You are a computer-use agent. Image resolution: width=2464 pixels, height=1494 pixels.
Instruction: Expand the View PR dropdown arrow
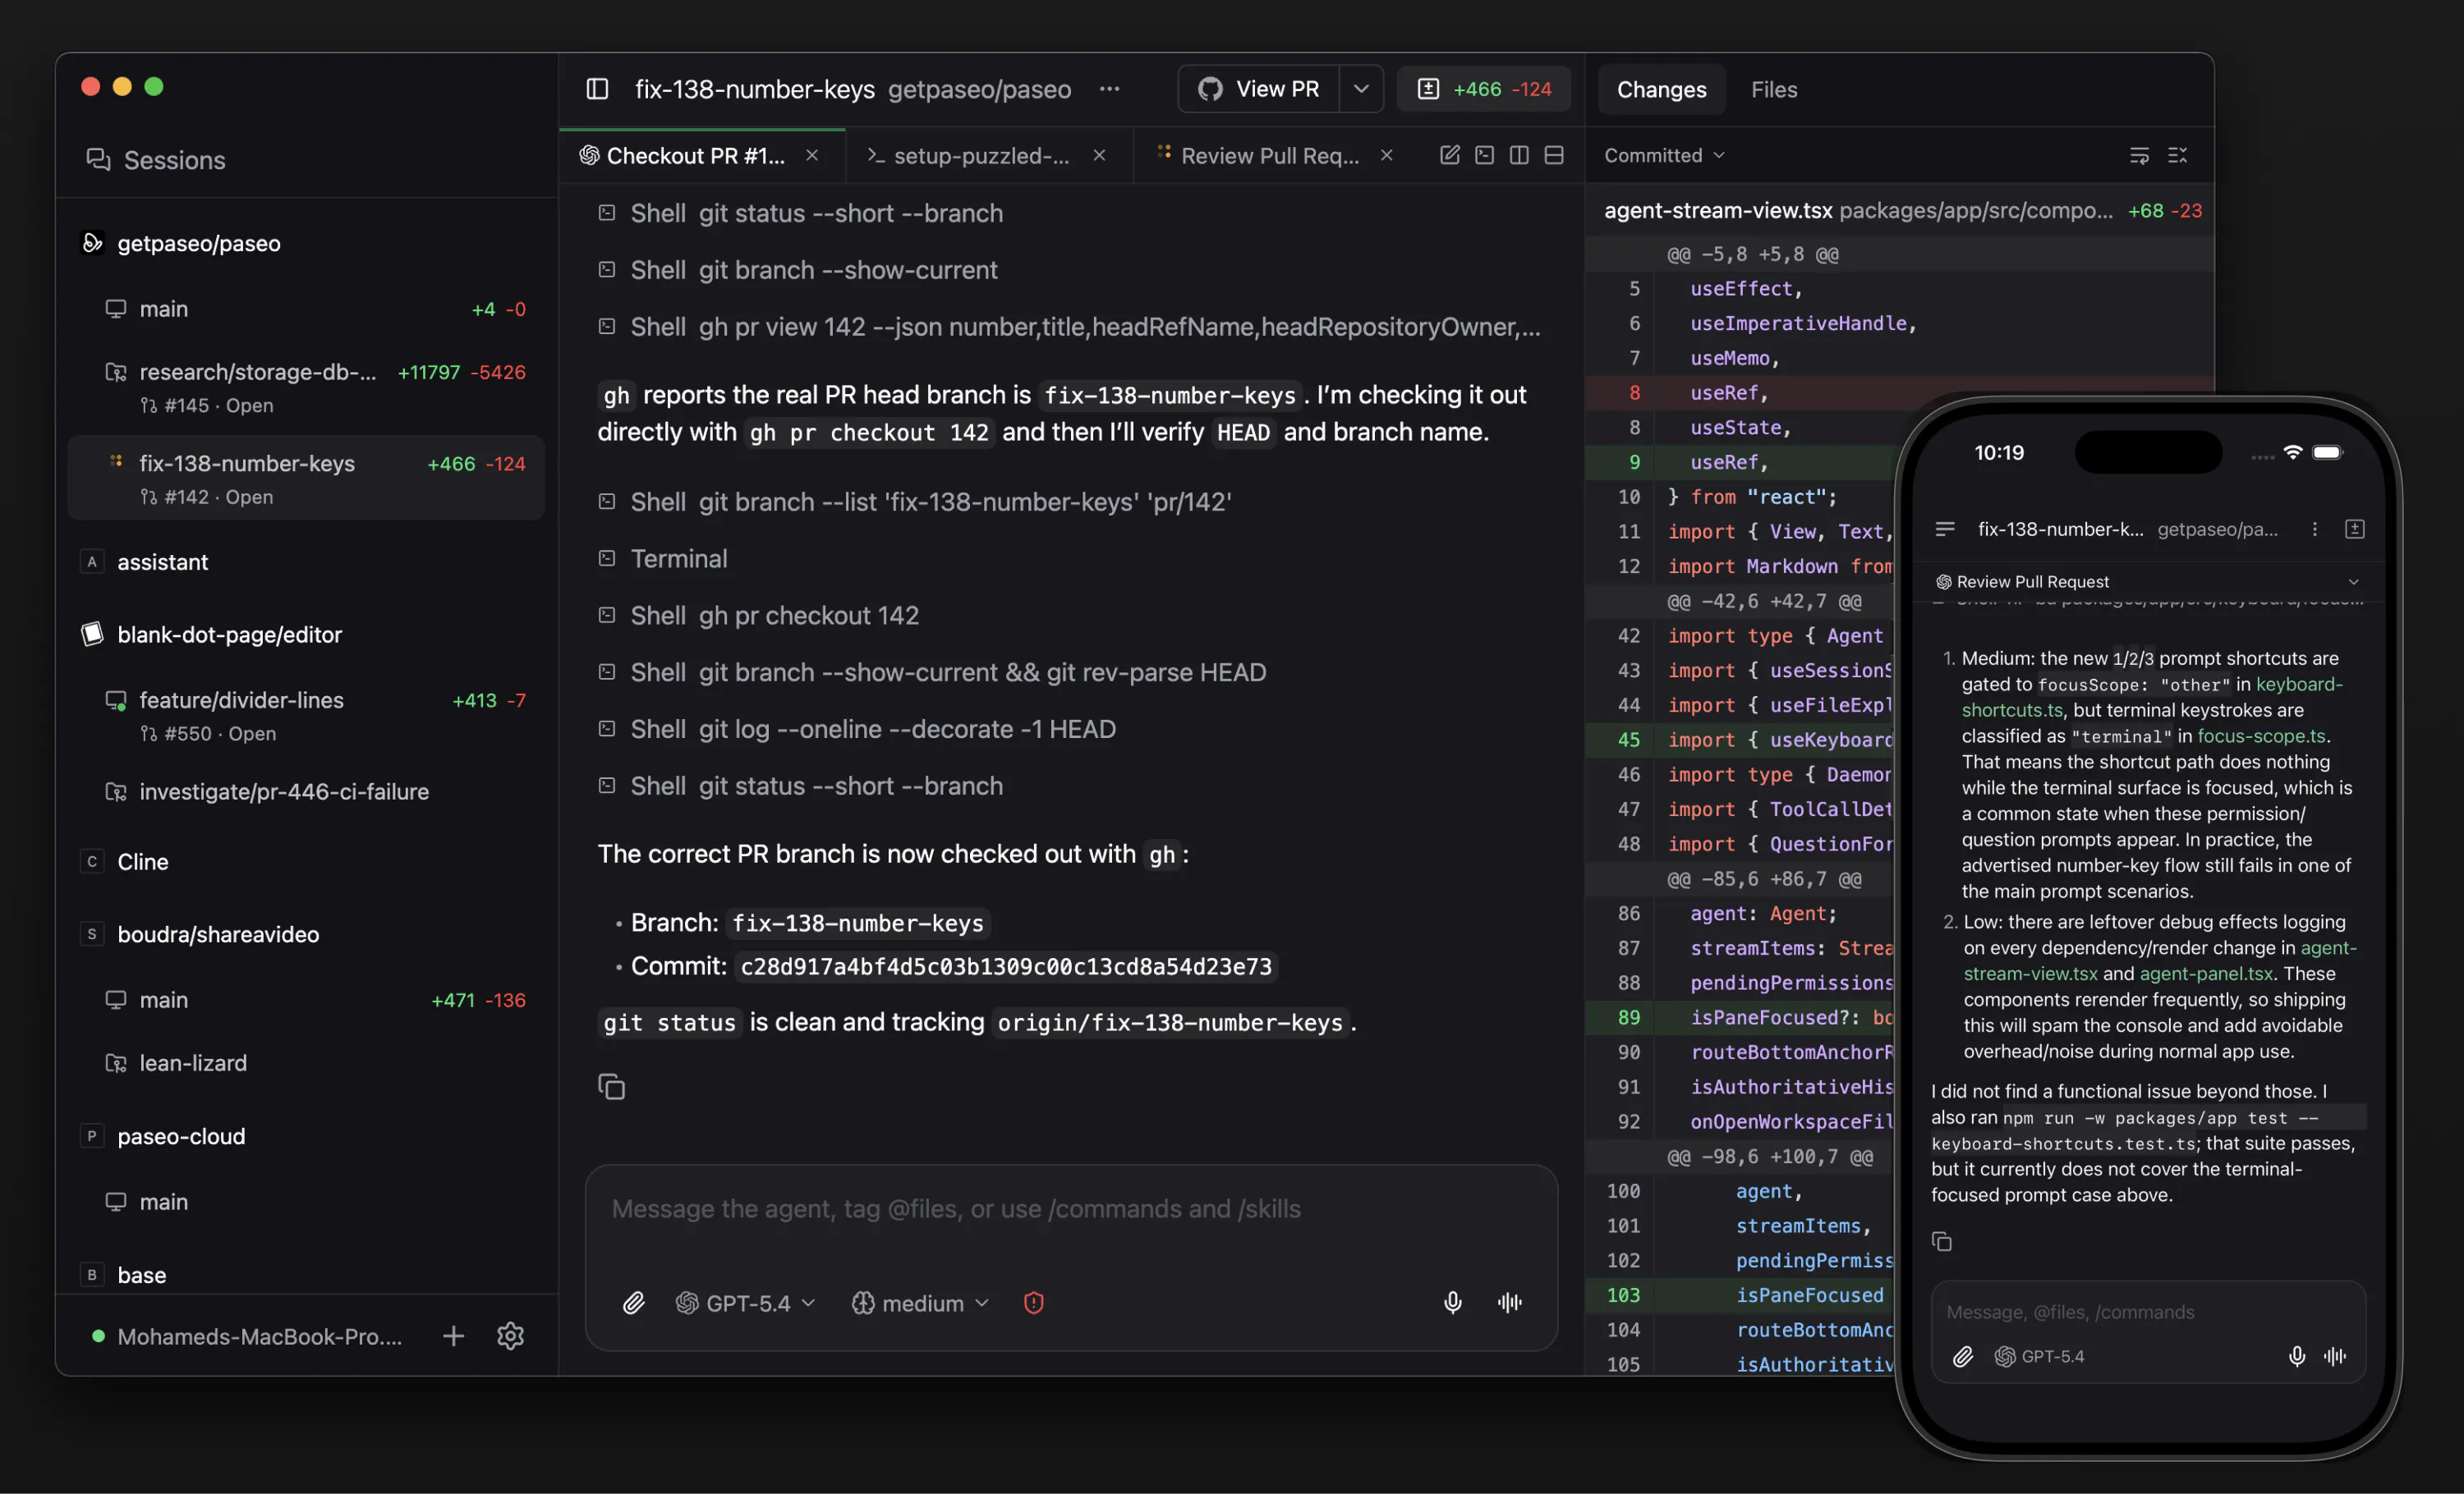click(1361, 89)
